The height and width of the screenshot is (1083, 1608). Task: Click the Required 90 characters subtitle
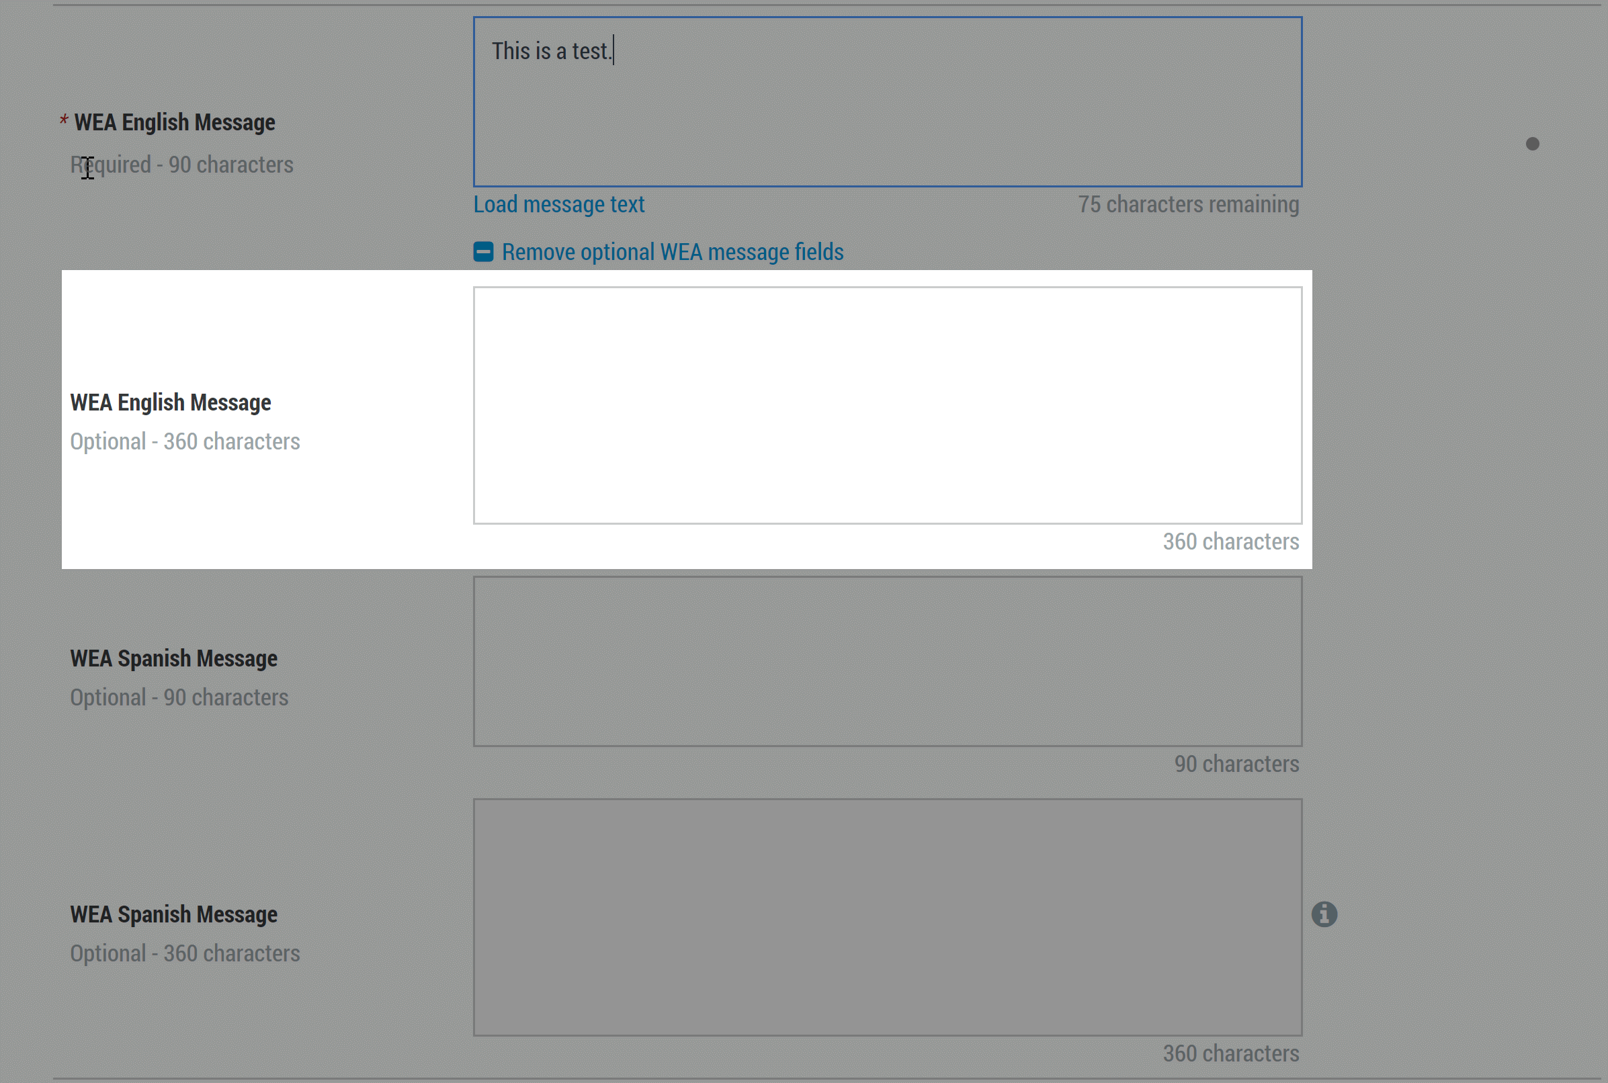pyautogui.click(x=181, y=165)
